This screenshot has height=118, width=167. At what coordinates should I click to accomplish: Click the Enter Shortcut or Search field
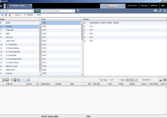tap(56, 11)
